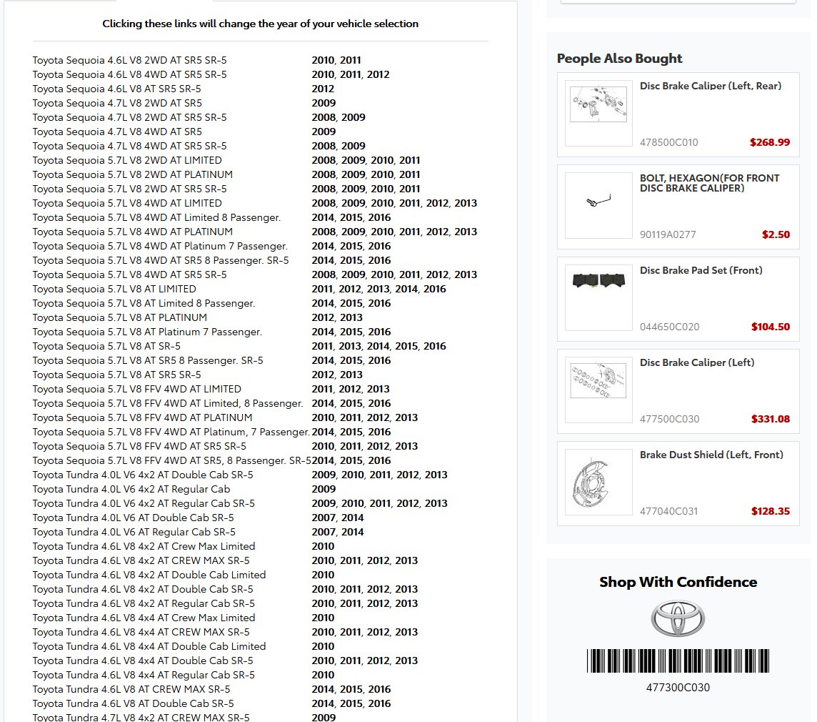Select year 2014 for Tundra 4.6L V8 AT CREW MAX SR-5

coord(323,690)
